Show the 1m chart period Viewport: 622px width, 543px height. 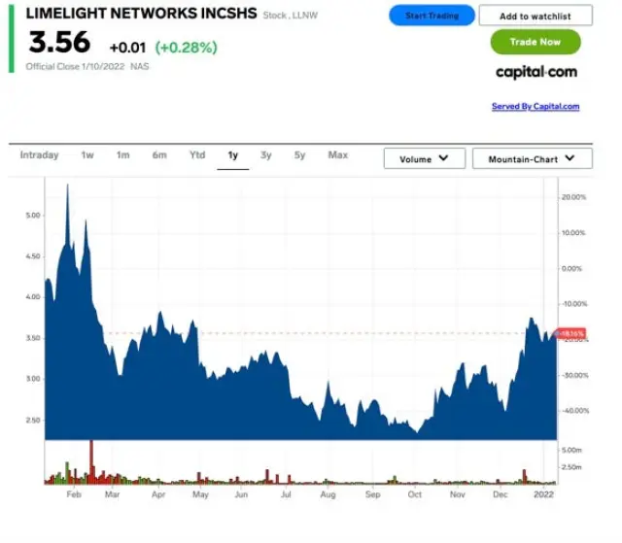(122, 155)
